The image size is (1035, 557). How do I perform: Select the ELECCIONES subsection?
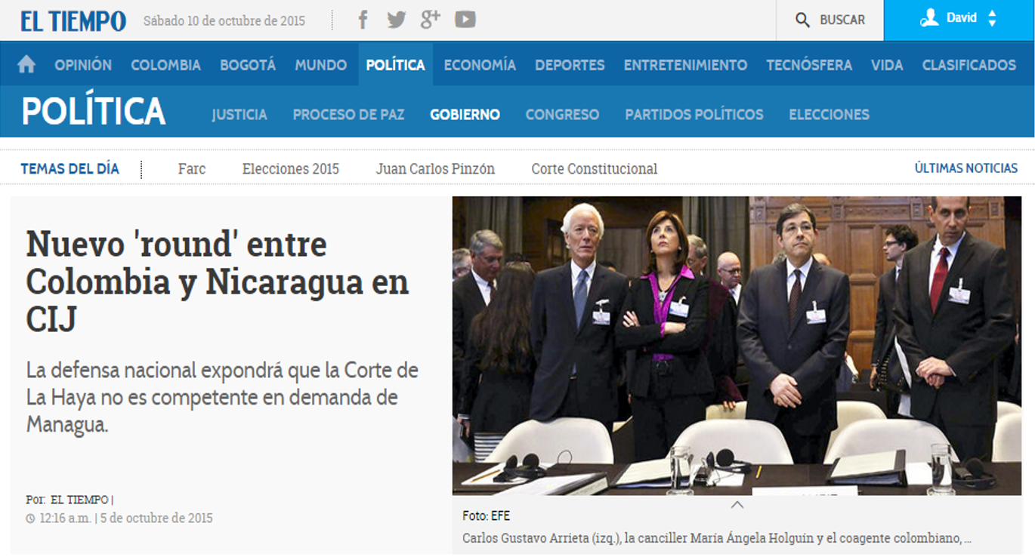click(830, 115)
